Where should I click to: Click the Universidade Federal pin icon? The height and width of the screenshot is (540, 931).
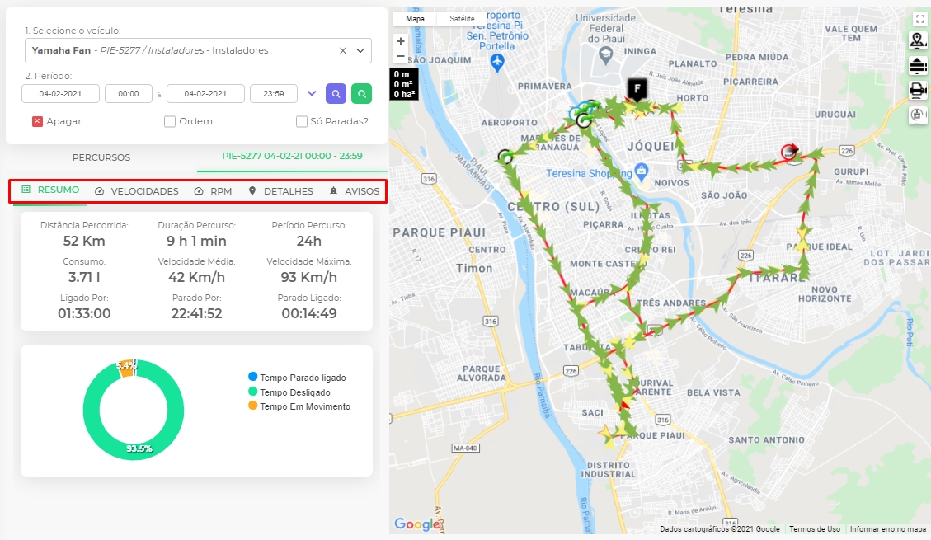[x=605, y=55]
